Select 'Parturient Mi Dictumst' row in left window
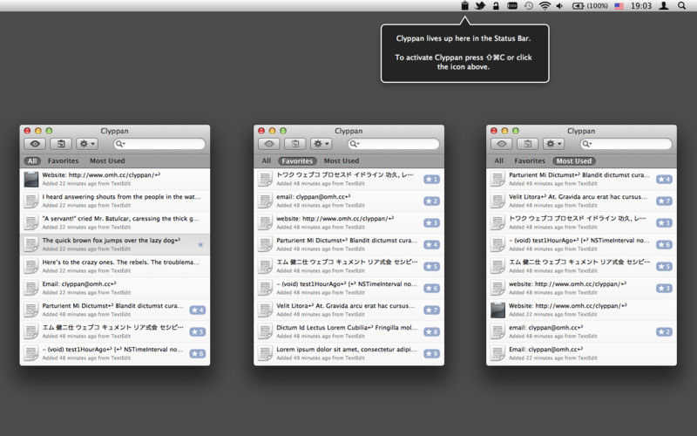 click(115, 310)
